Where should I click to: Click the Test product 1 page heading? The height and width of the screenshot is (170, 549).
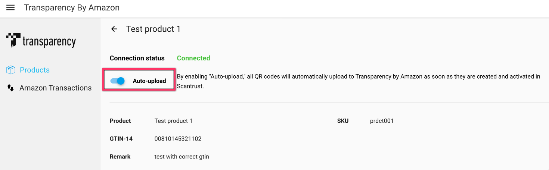click(x=153, y=29)
